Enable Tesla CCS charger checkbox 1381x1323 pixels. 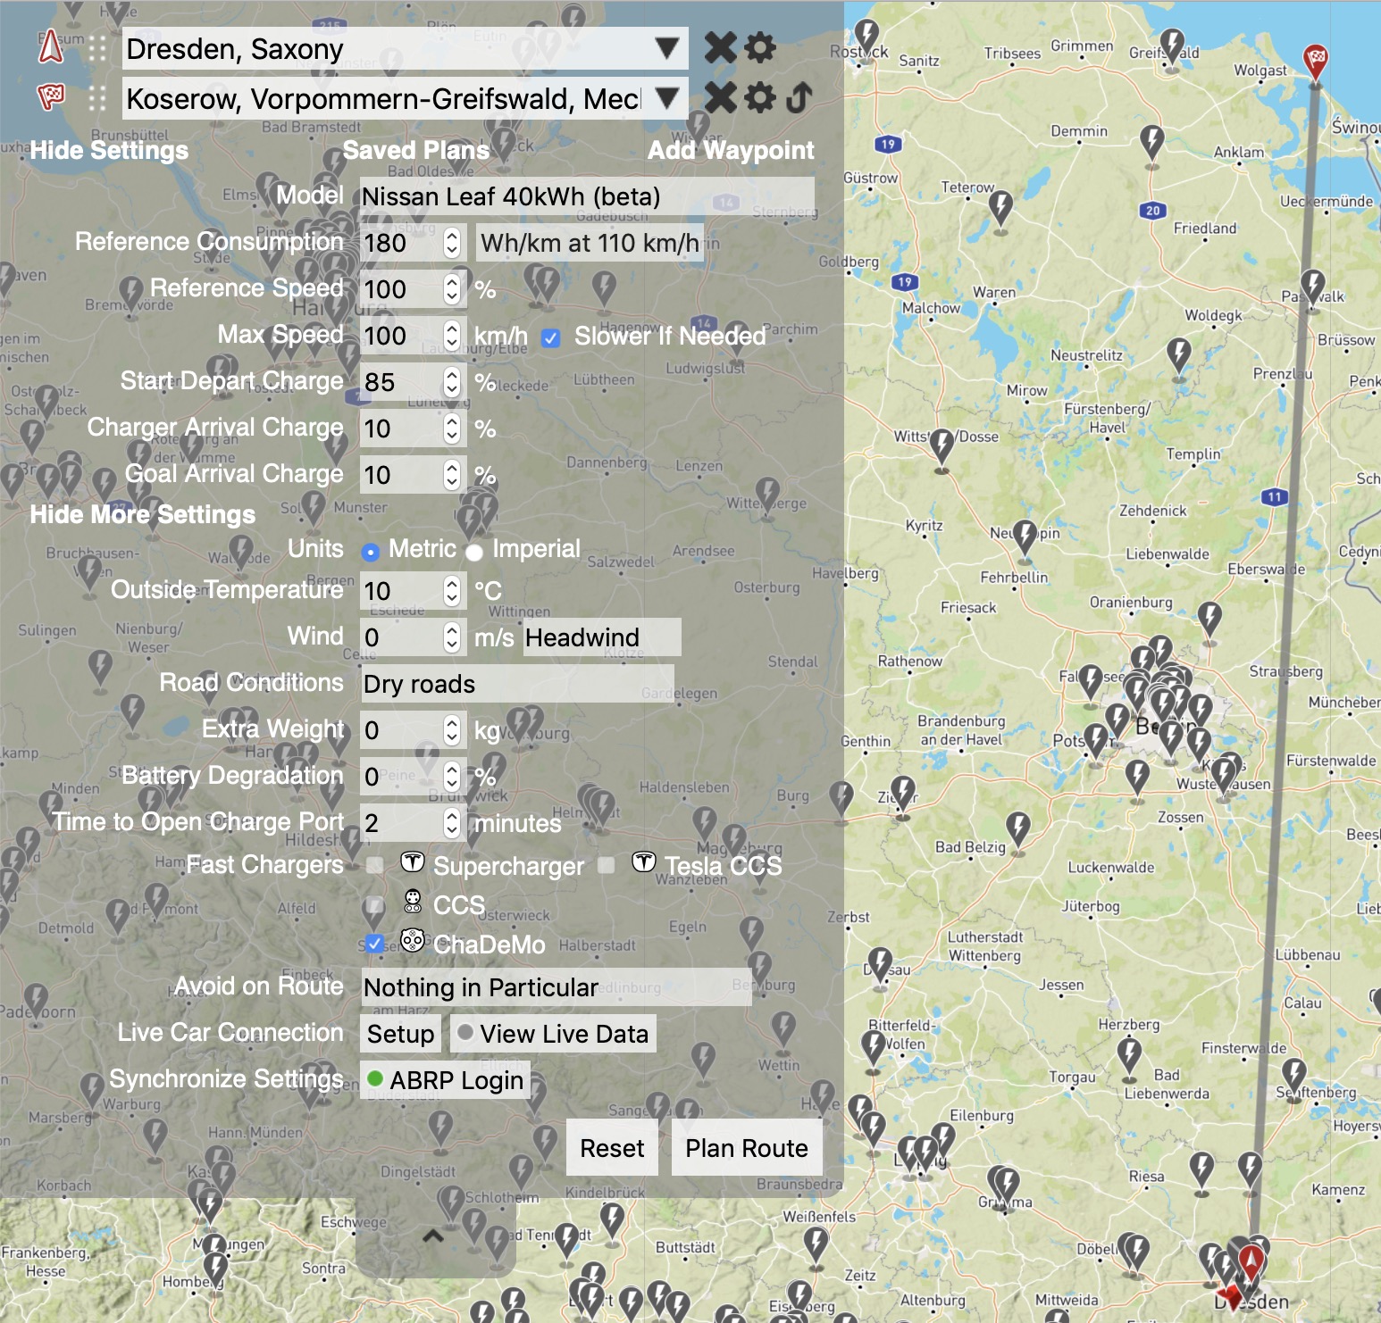(x=607, y=864)
